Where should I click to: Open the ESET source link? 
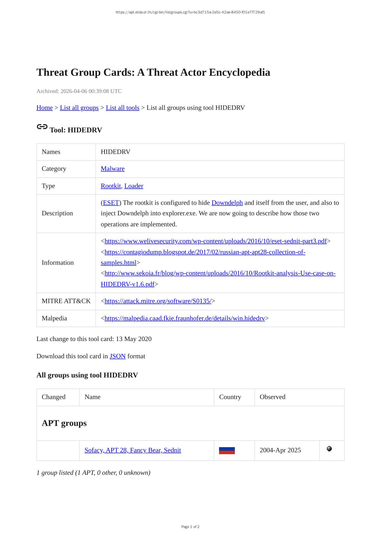click(x=111, y=203)
